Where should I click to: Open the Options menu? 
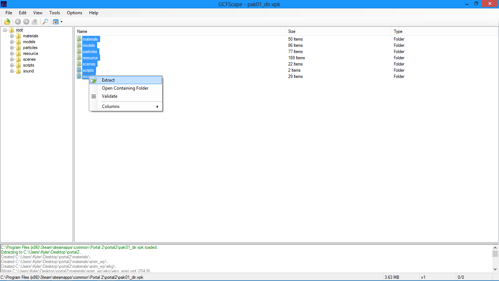pyautogui.click(x=75, y=13)
